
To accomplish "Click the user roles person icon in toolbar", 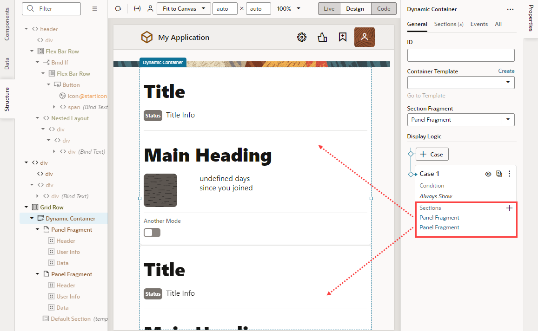I will [150, 8].
